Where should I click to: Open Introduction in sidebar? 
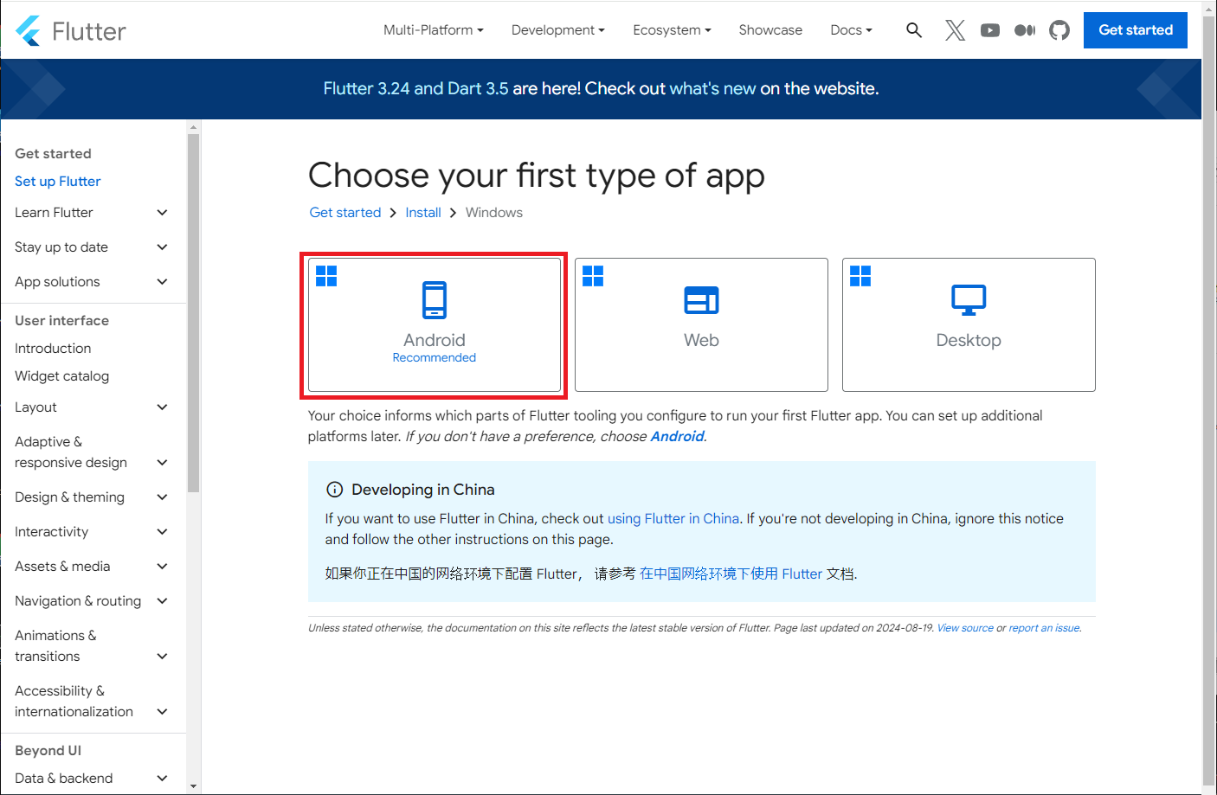coord(53,349)
